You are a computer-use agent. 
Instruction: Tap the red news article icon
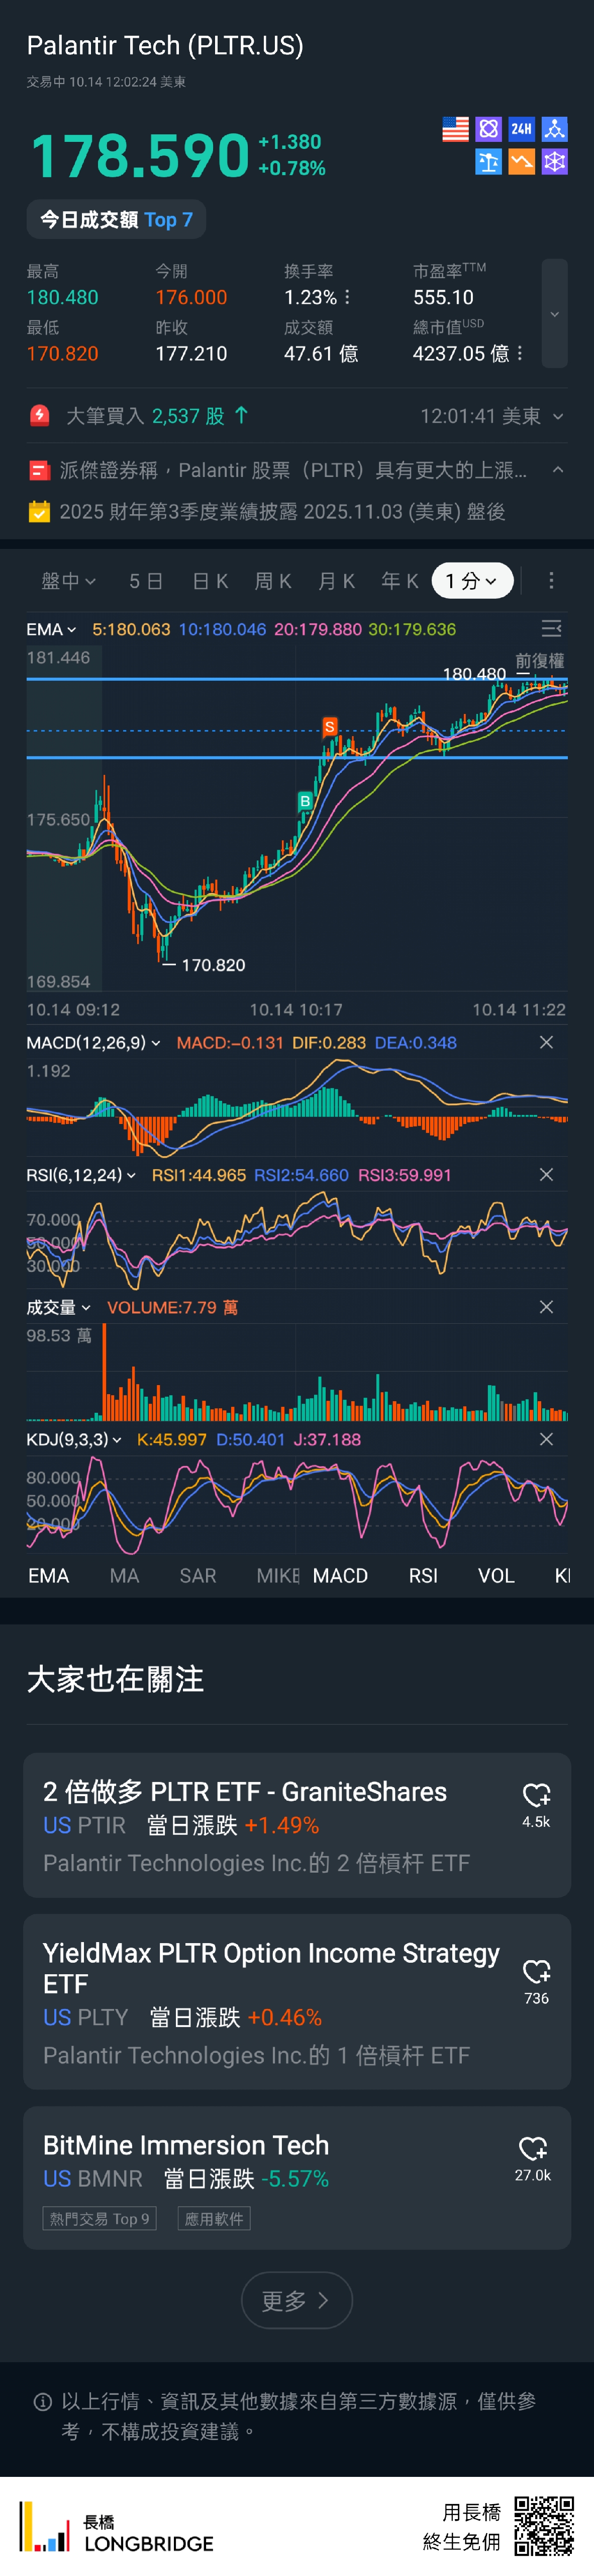[39, 470]
